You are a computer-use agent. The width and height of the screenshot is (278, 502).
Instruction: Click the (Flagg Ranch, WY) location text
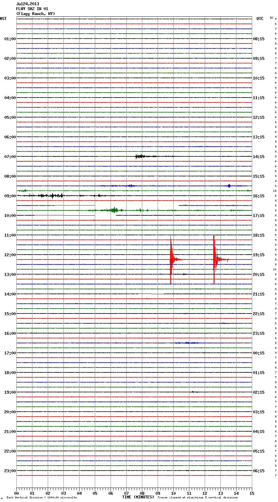(35, 14)
